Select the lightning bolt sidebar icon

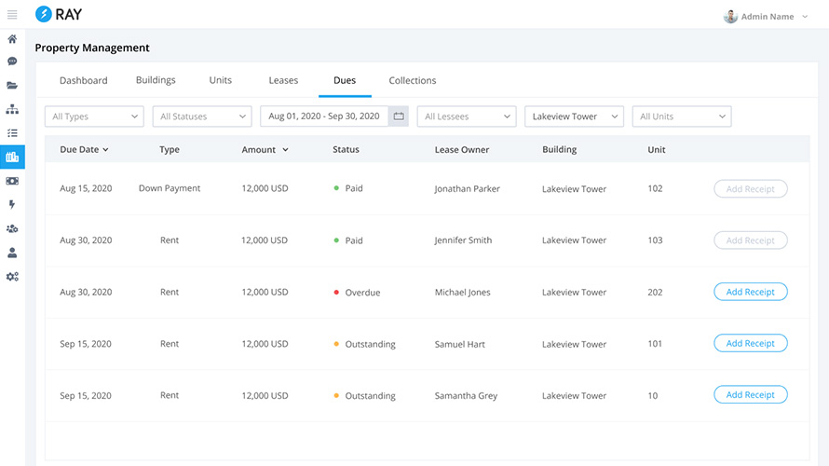point(12,204)
